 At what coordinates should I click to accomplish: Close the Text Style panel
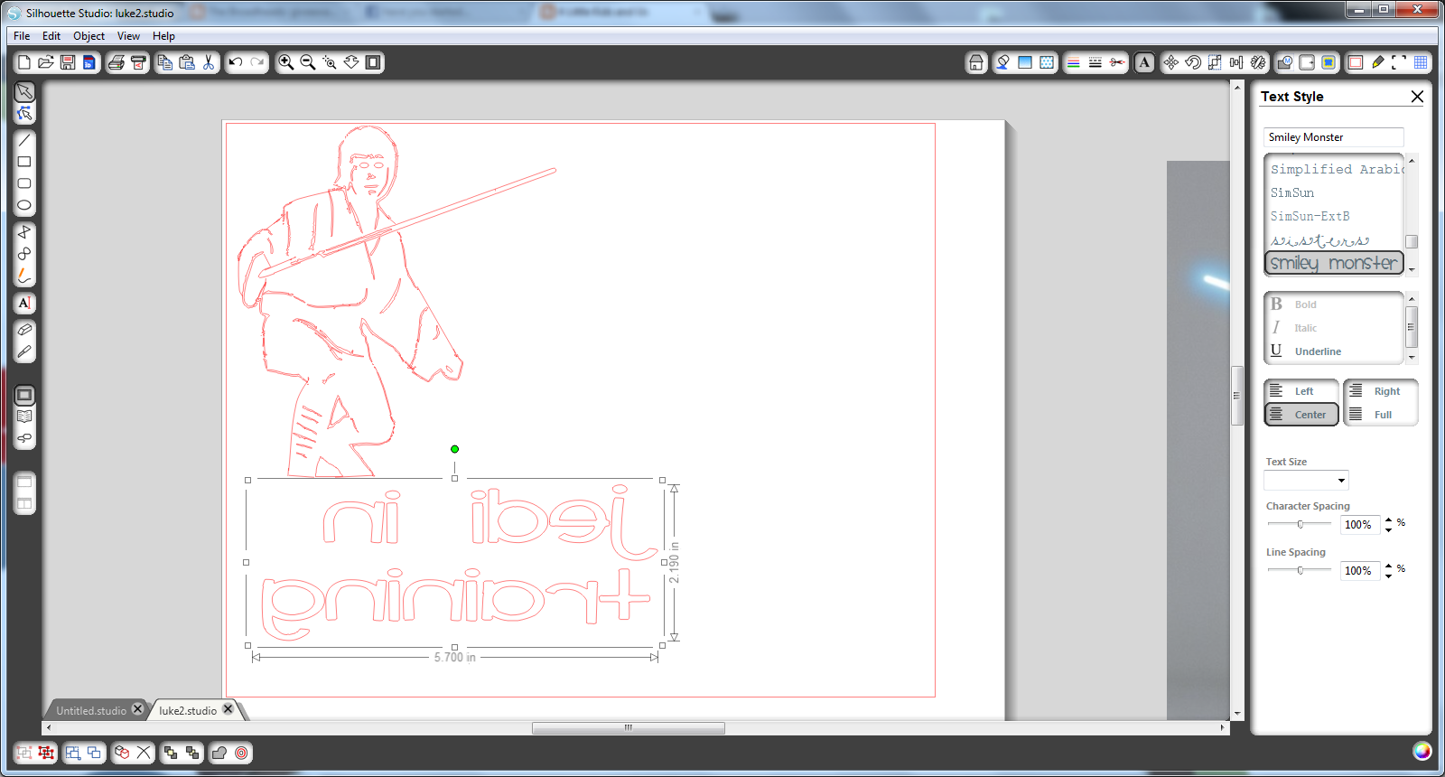(x=1417, y=97)
